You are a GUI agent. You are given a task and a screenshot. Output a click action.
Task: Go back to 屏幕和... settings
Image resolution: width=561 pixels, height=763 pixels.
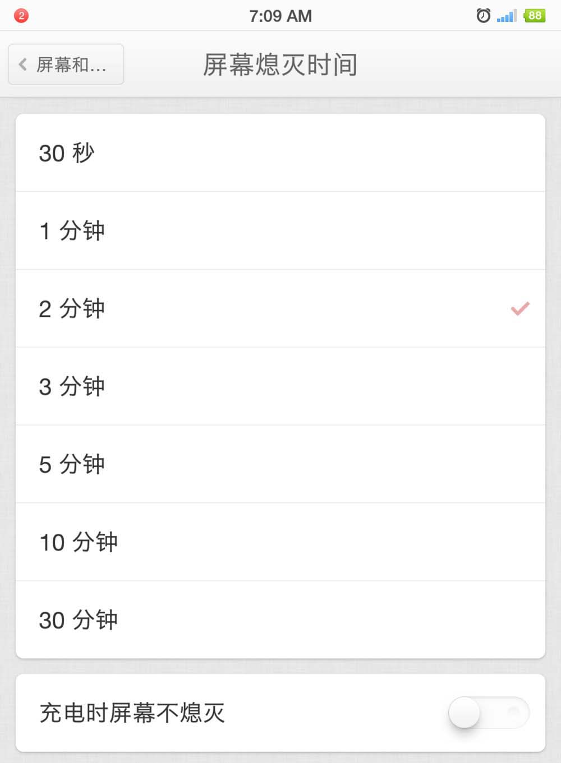[x=66, y=64]
